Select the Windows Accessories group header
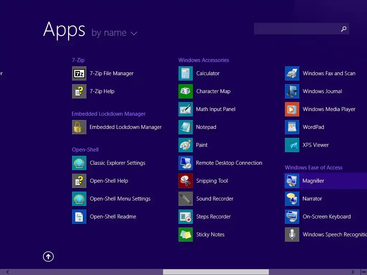The height and width of the screenshot is (275, 367). [x=204, y=60]
